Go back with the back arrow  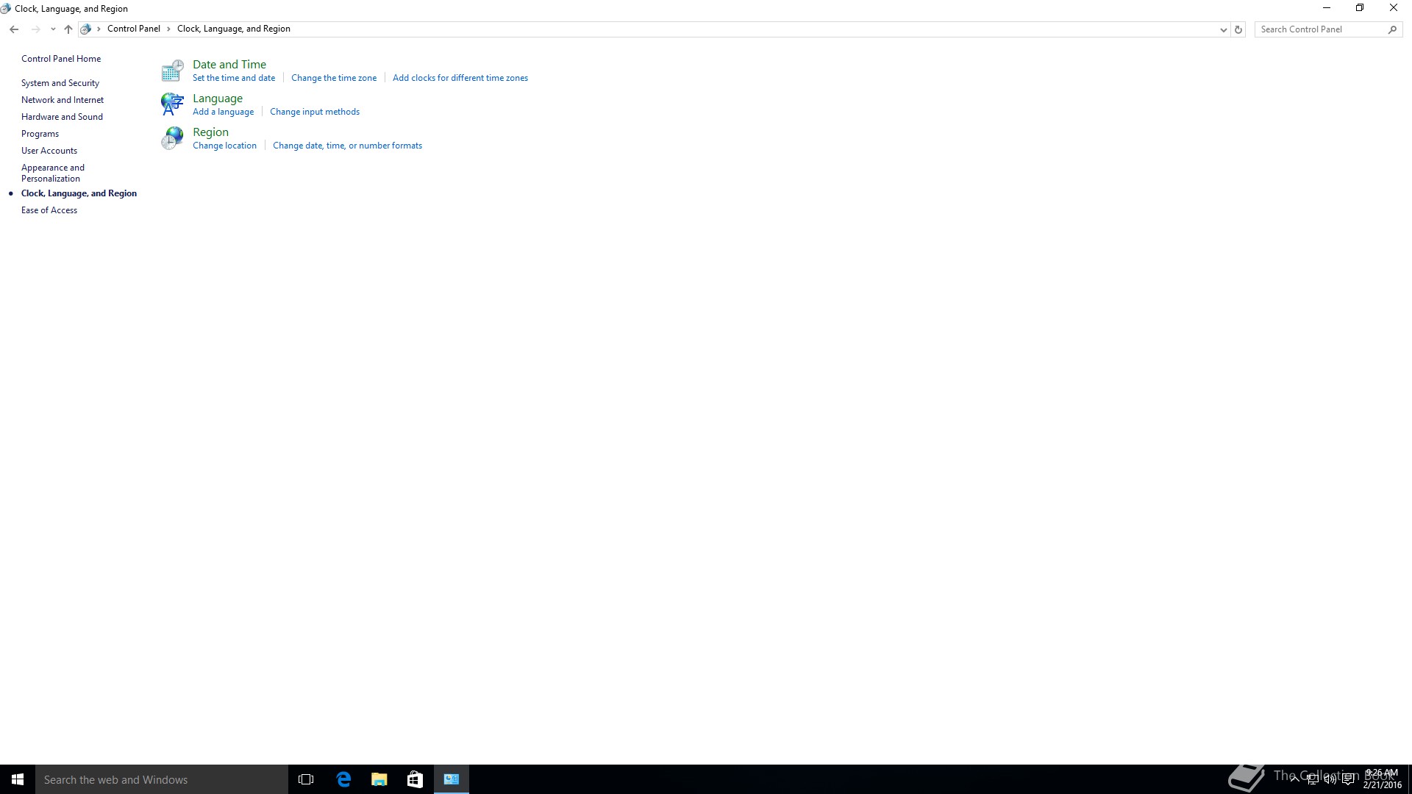click(x=14, y=29)
